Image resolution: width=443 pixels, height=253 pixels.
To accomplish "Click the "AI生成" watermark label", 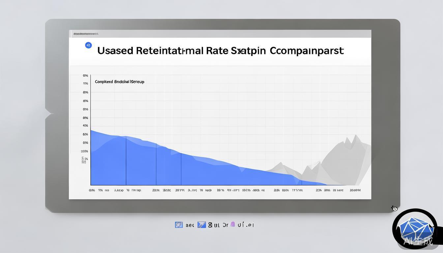I will (418, 241).
